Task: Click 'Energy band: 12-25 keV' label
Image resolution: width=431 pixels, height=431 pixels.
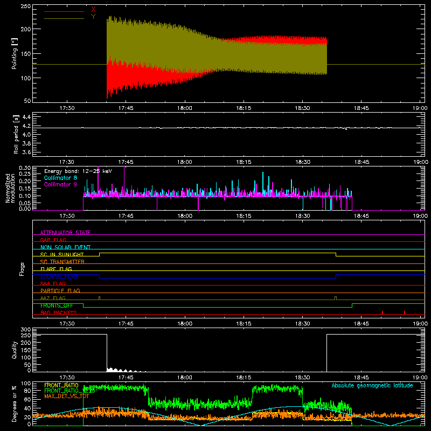Action: pyautogui.click(x=78, y=171)
